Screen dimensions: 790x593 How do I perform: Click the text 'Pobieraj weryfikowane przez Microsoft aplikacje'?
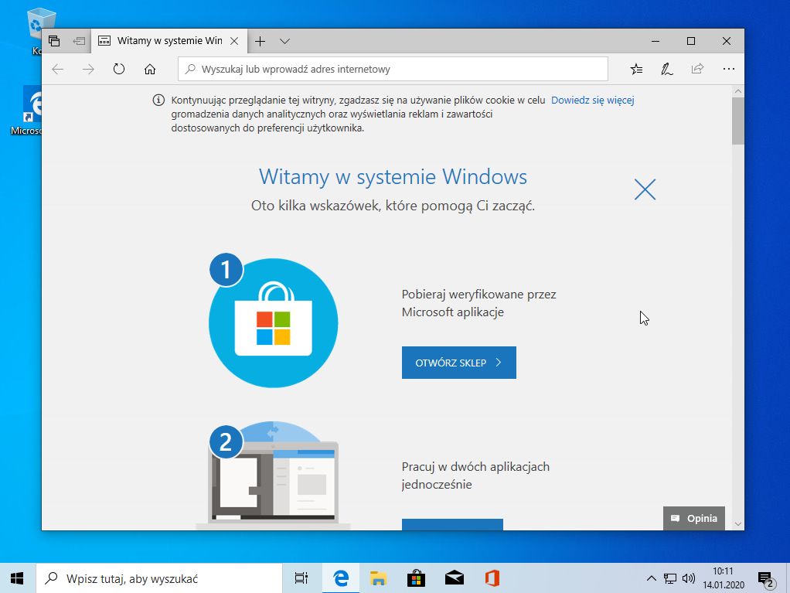[478, 303]
